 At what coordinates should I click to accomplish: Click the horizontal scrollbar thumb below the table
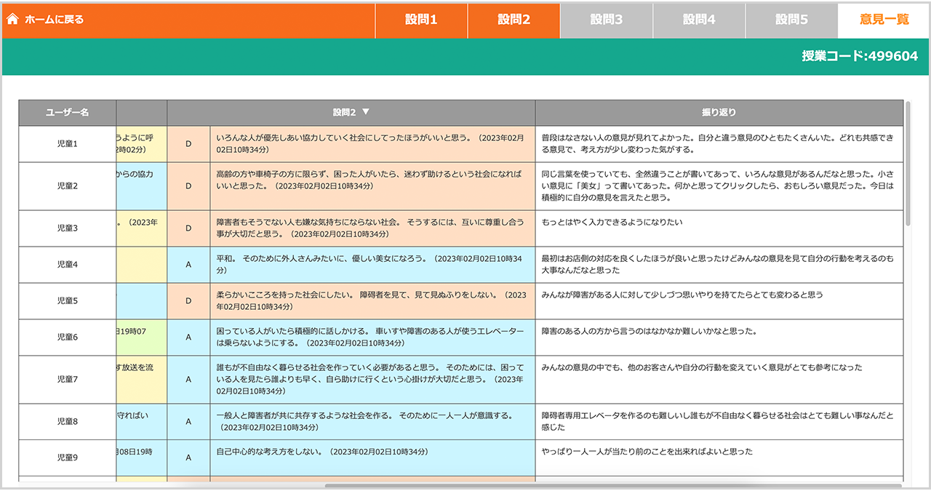coord(612,485)
